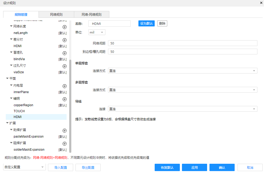The height and width of the screenshot is (175, 264).
Task: Click the 应用 button
Action: pos(195,167)
